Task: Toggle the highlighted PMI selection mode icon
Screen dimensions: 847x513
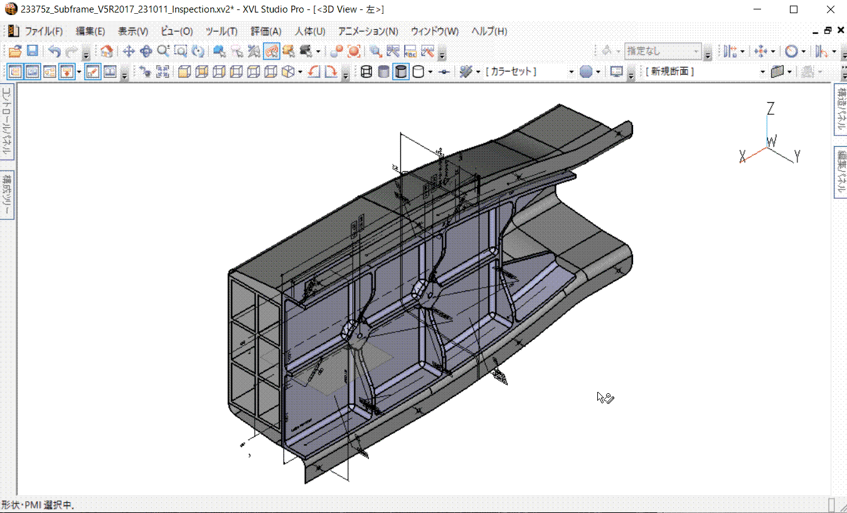Action: pos(272,51)
